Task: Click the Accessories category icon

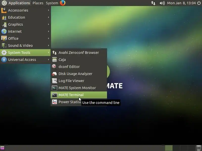Action: (4, 10)
